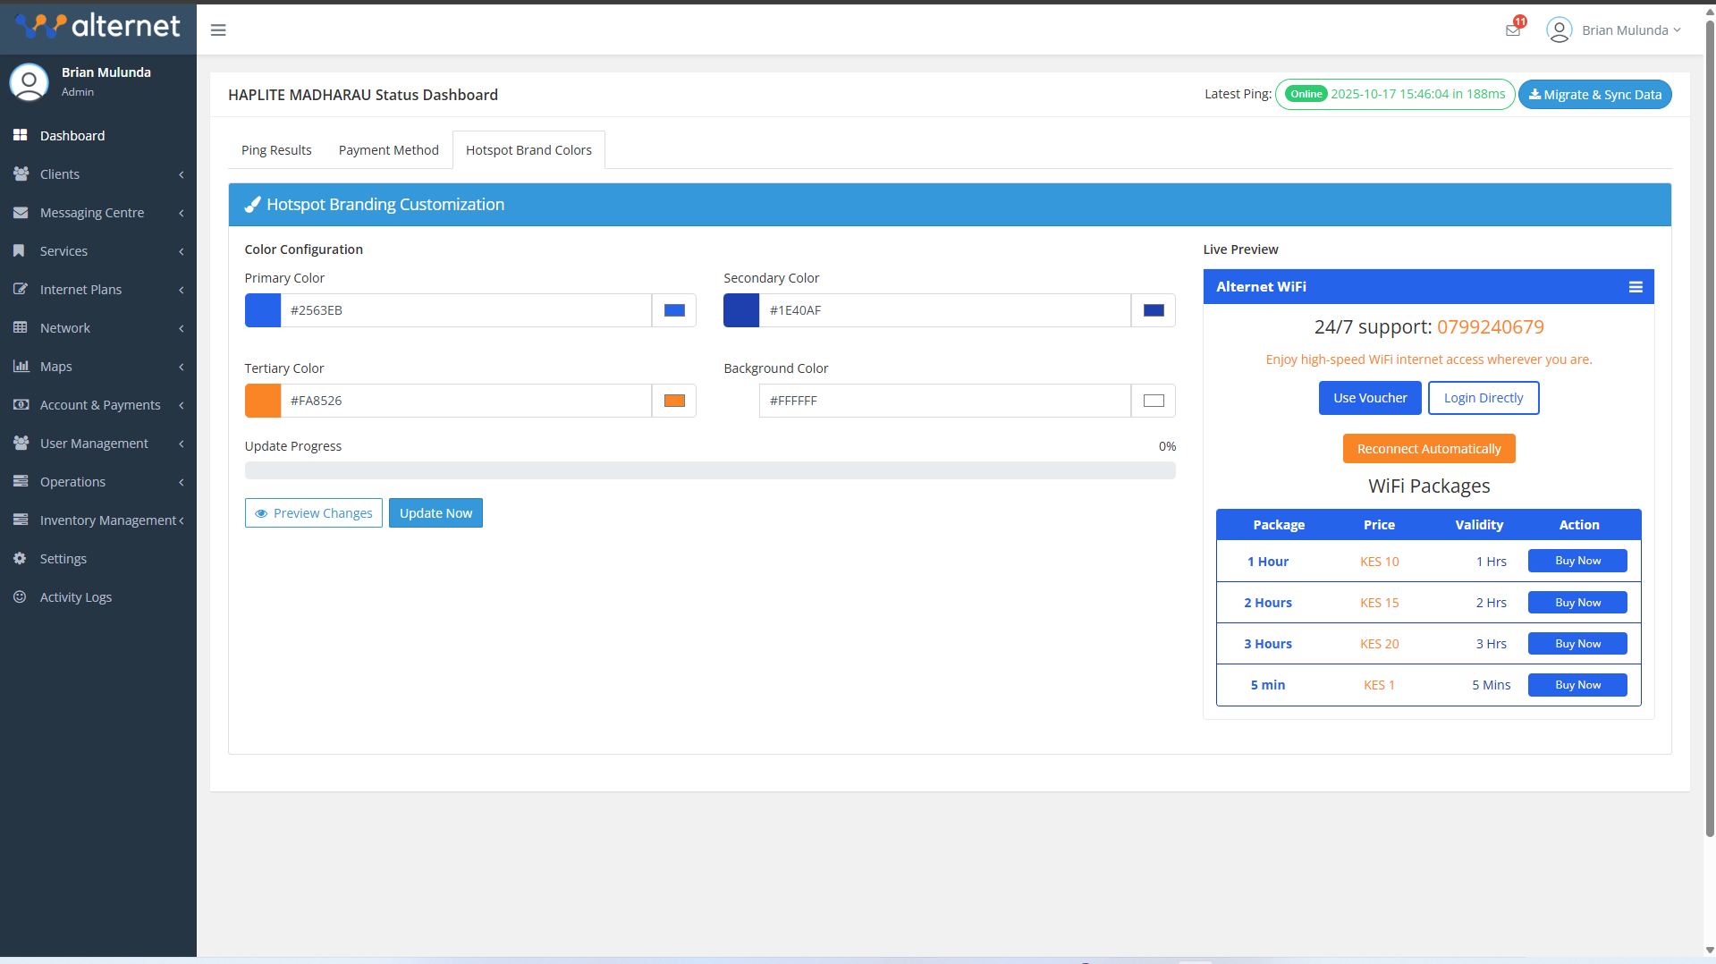This screenshot has height=964, width=1716.
Task: Click the Primary Color hex input field
Action: click(x=465, y=310)
